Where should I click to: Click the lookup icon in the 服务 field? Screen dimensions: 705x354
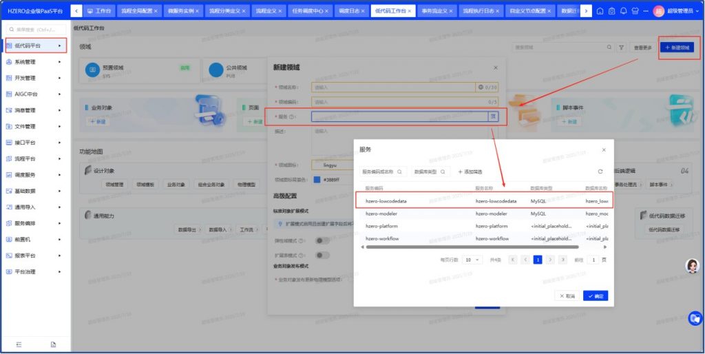[492, 117]
